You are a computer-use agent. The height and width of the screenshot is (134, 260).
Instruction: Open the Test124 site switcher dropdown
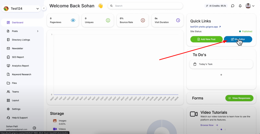tap(21, 8)
